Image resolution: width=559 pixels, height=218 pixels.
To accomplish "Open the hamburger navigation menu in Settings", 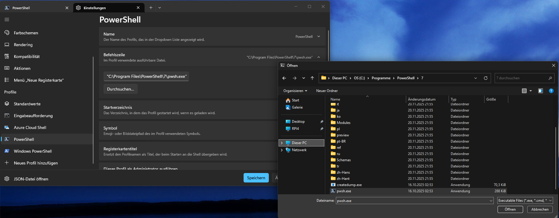I will click(7, 20).
